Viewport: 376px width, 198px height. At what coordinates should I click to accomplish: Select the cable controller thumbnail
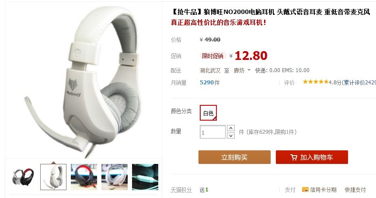pyautogui.click(x=145, y=177)
